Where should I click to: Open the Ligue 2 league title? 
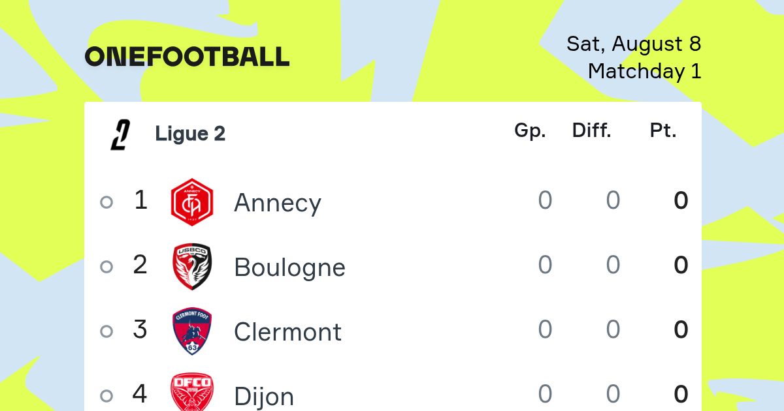(x=190, y=134)
